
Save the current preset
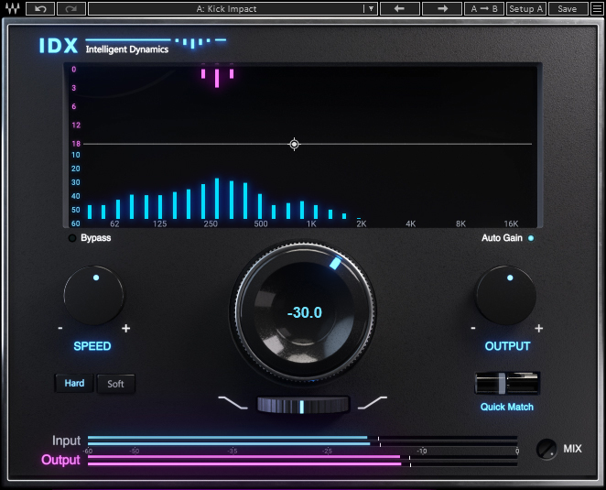568,9
